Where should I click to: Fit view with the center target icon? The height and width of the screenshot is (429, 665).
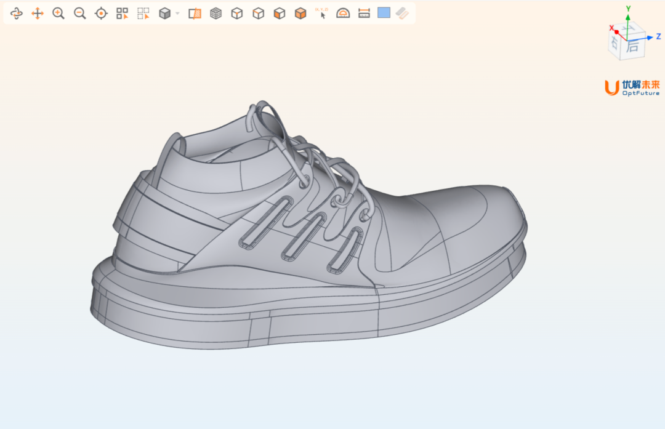101,14
